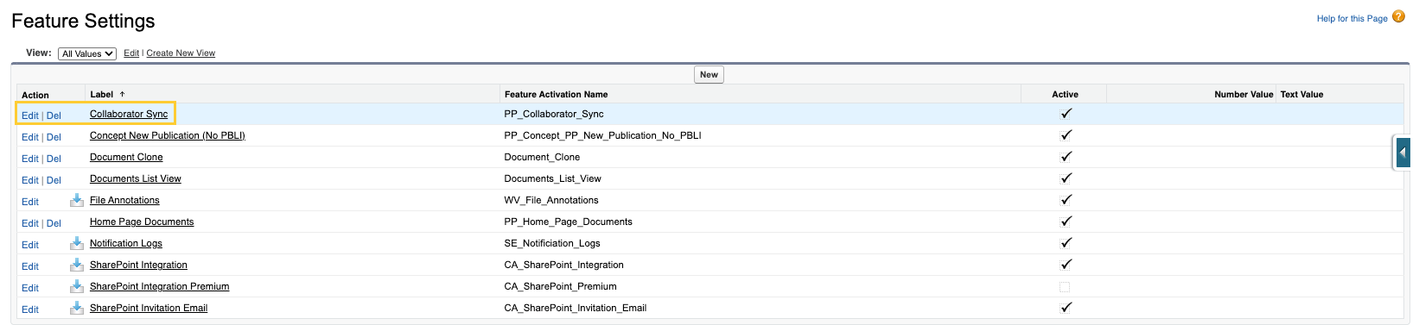Open the Collaborator Sync label link
Image resolution: width=1419 pixels, height=325 pixels.
click(129, 114)
